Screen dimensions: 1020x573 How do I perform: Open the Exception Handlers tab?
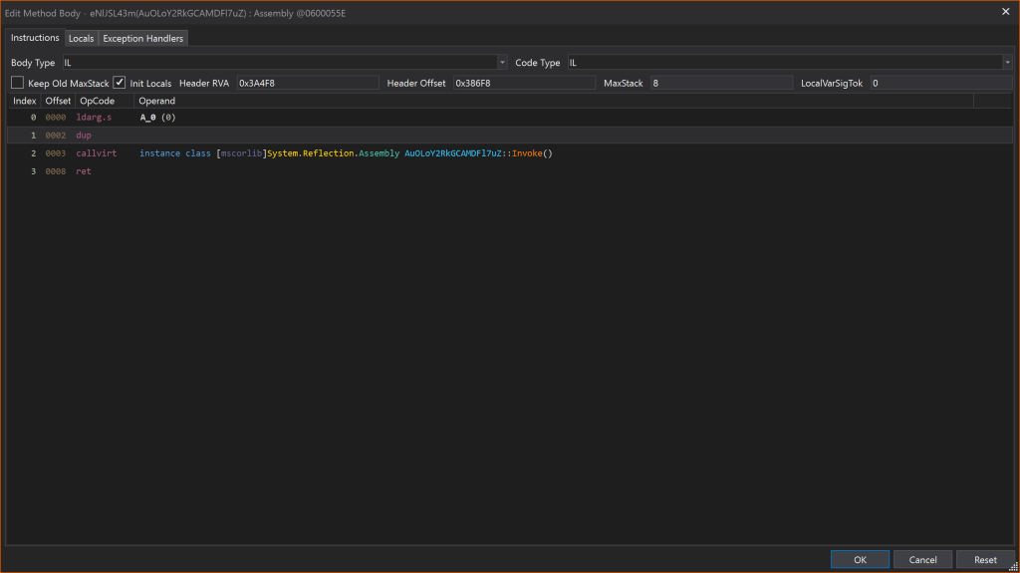click(x=143, y=38)
